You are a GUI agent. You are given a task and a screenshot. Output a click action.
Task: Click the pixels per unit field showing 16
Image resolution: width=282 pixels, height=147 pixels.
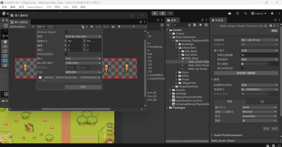pos(259,55)
